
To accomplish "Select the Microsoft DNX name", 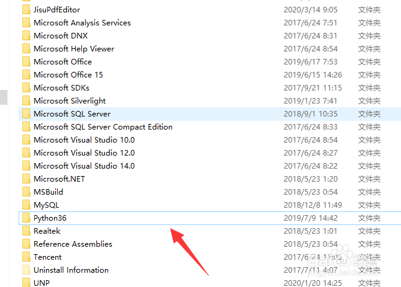I will coord(61,36).
